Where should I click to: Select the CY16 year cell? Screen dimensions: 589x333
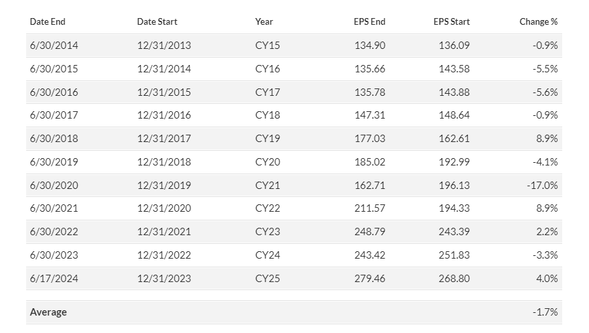pos(267,69)
